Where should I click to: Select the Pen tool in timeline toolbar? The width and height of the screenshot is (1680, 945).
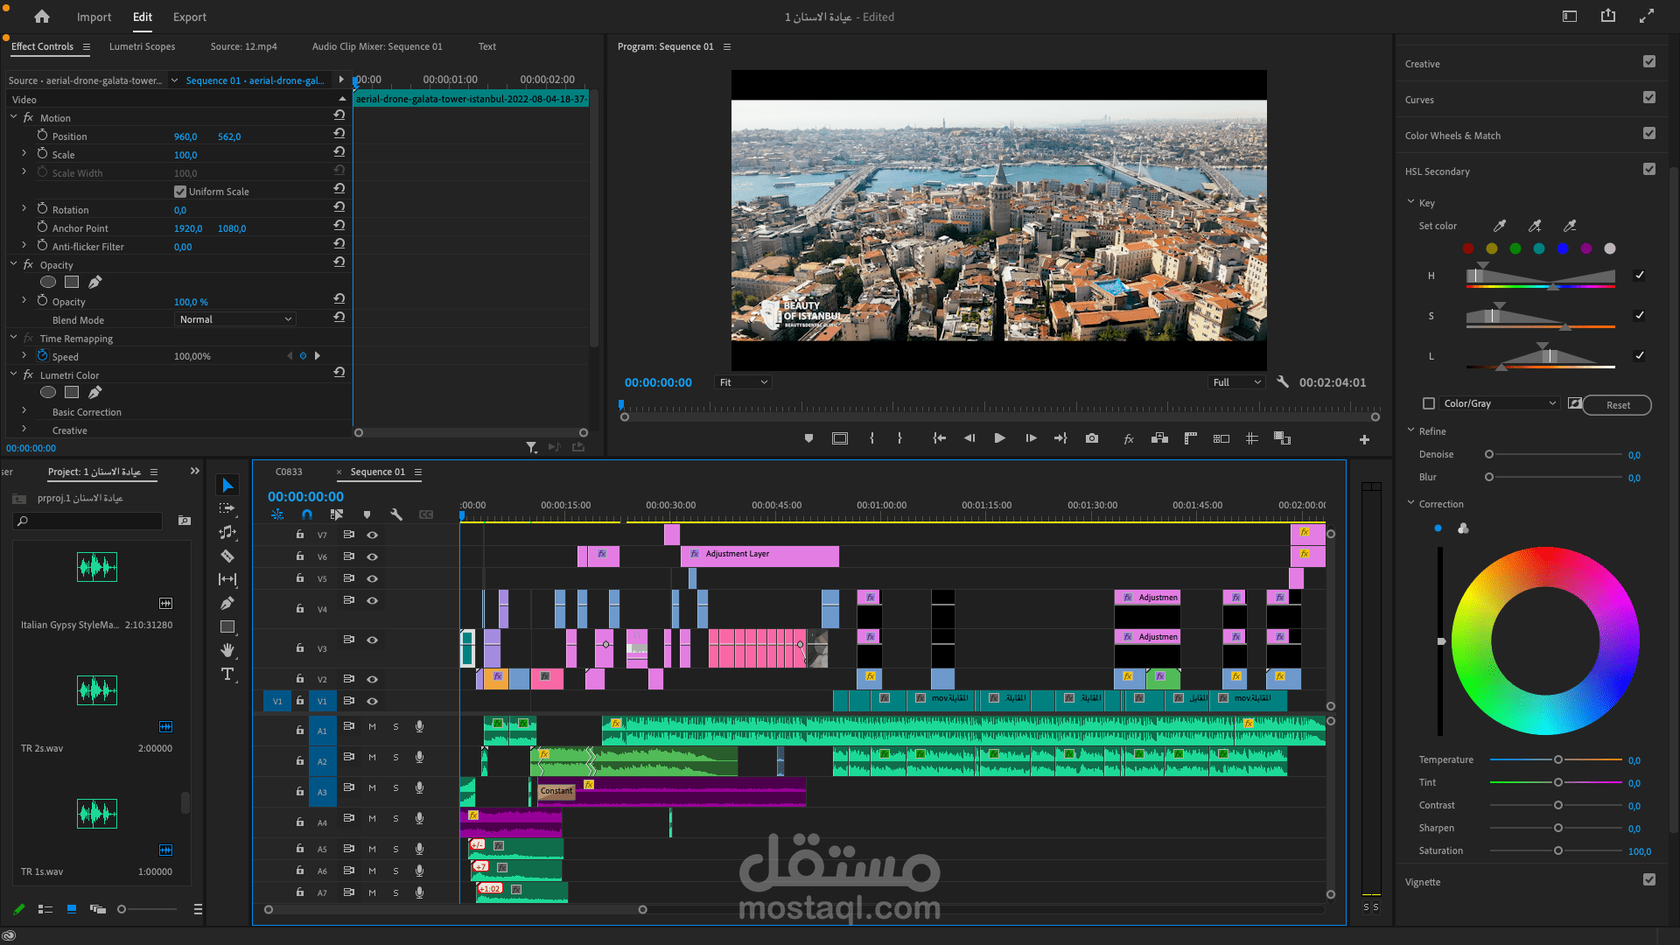[x=227, y=603]
